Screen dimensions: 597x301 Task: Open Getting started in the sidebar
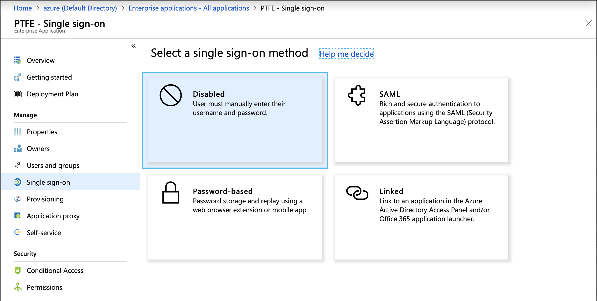click(x=70, y=77)
